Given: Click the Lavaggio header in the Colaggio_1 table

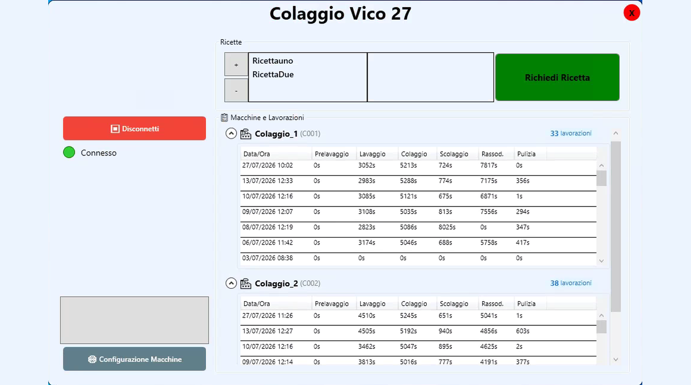Looking at the screenshot, I should (377, 154).
